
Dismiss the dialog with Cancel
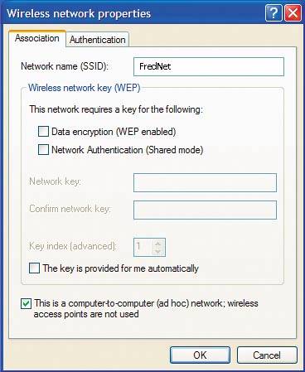point(267,355)
